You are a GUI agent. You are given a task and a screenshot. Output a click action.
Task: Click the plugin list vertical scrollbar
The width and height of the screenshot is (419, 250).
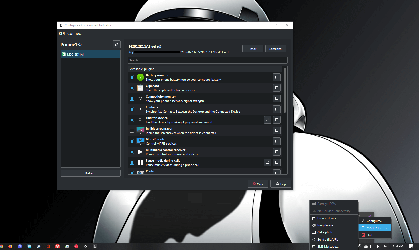click(285, 90)
